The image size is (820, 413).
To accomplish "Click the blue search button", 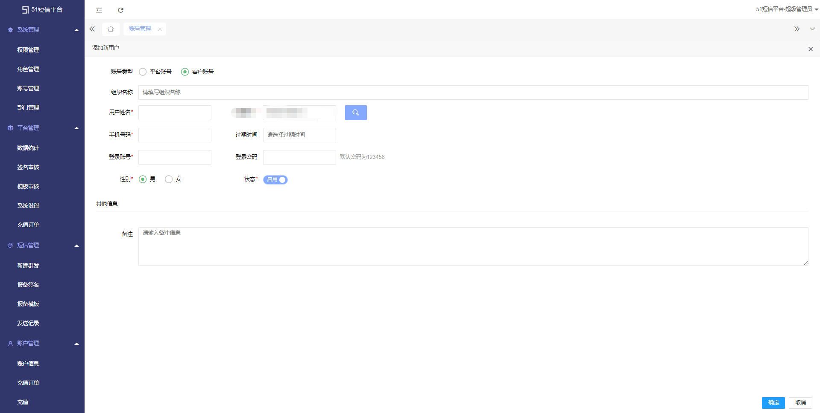I will coord(356,113).
